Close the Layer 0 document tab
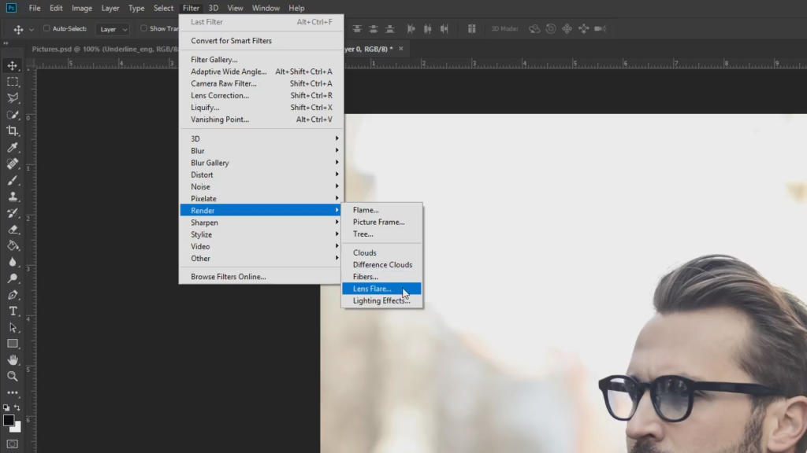Viewport: 807px width, 453px height. tap(401, 49)
